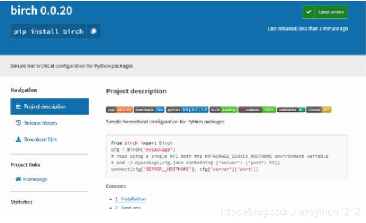Open the Download files tab

(40, 139)
